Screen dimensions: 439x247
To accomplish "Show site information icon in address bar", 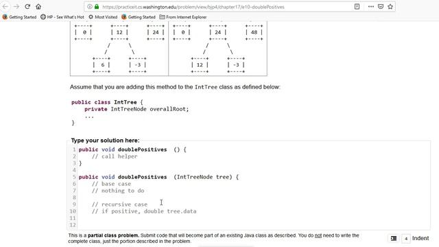I will click(x=90, y=7).
